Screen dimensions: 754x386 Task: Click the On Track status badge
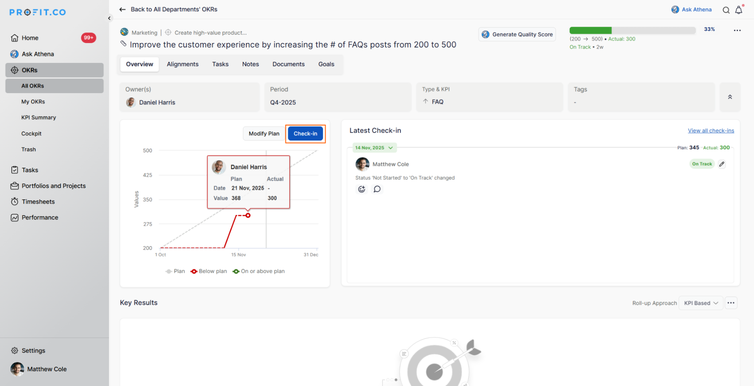(702, 164)
